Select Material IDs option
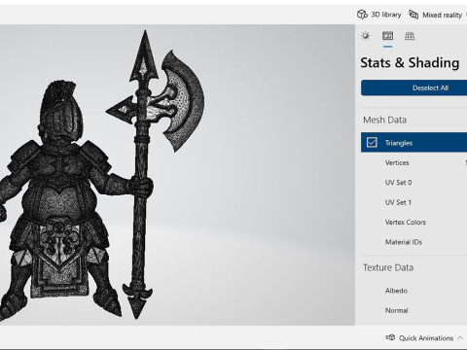This screenshot has width=467, height=350. [x=404, y=242]
